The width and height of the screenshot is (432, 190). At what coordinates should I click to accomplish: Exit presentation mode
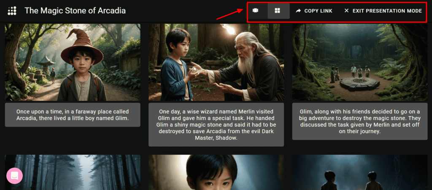click(x=383, y=11)
